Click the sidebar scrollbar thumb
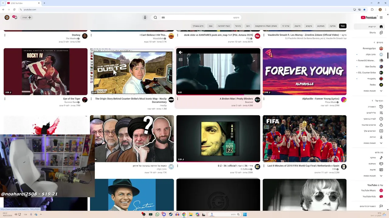 coord(388,55)
